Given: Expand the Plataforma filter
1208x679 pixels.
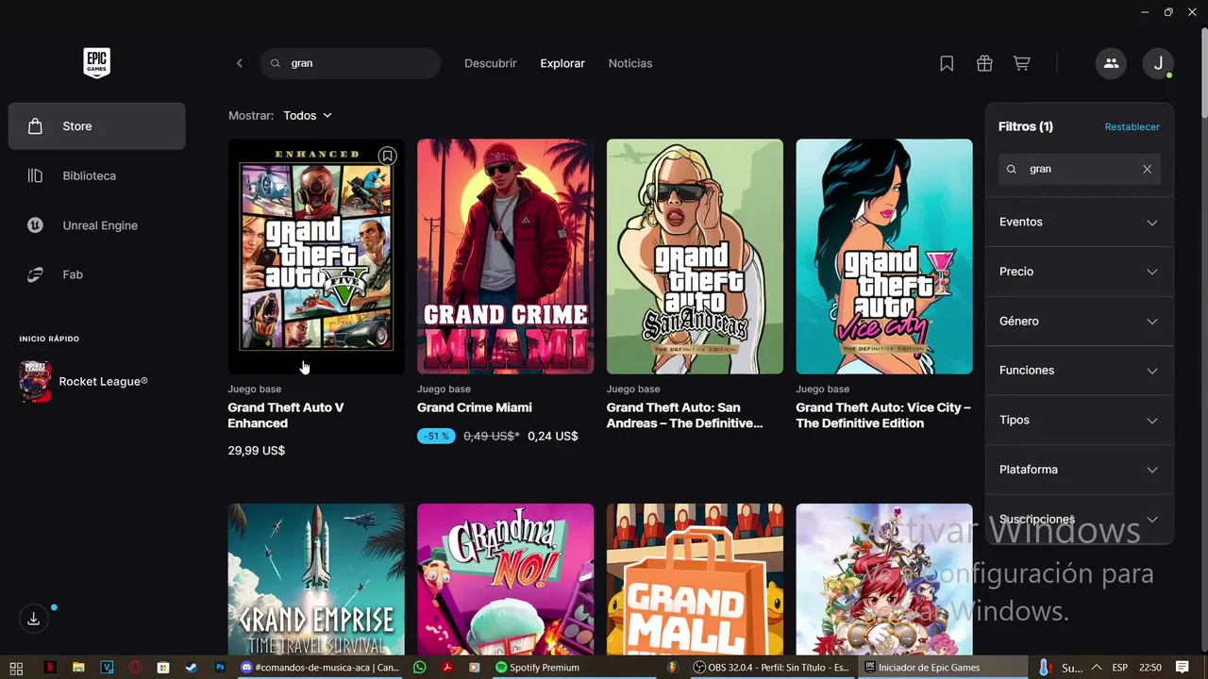Looking at the screenshot, I should 1079,470.
